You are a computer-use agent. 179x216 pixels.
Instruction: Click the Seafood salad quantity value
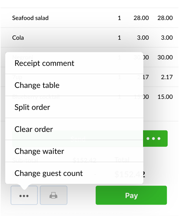tap(119, 18)
